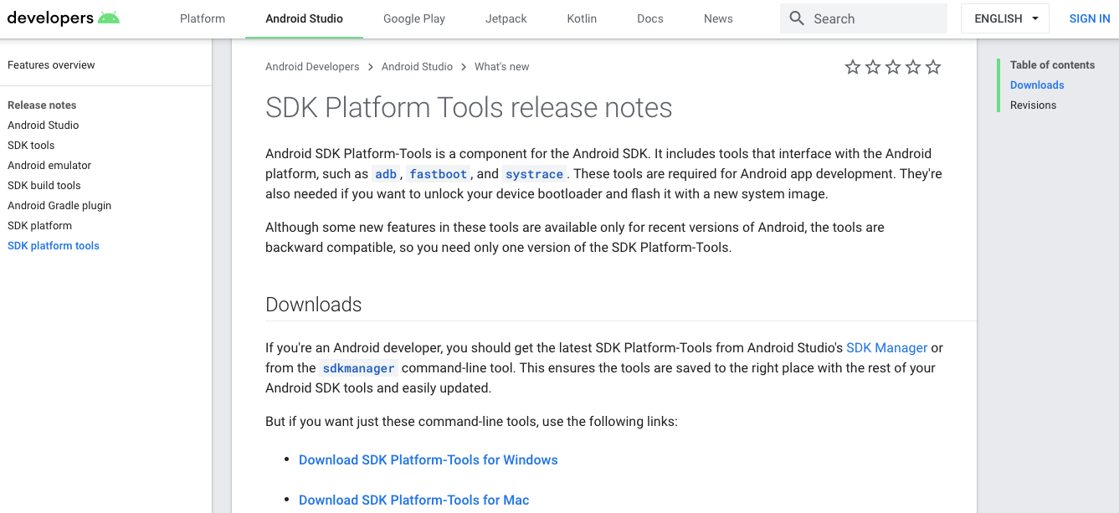The image size is (1119, 513).
Task: Click the search magnifying glass icon
Action: point(795,18)
